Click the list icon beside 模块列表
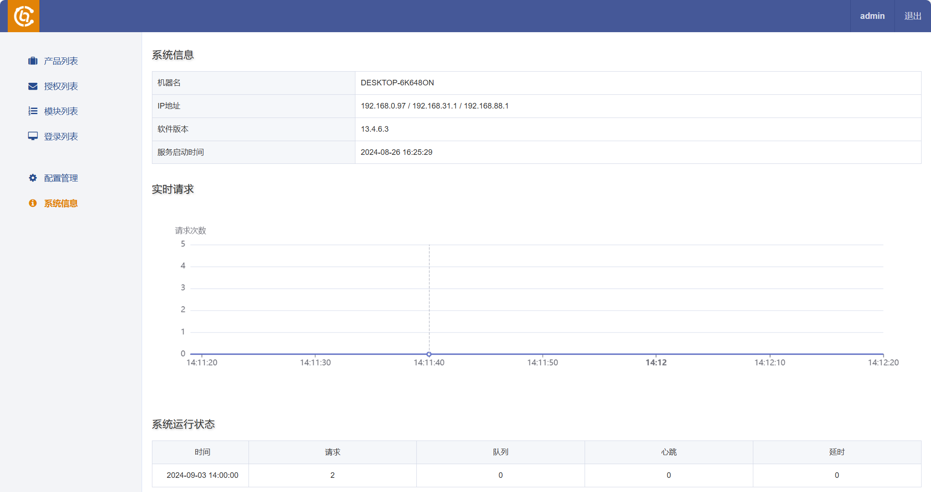The height and width of the screenshot is (492, 931). 33,111
